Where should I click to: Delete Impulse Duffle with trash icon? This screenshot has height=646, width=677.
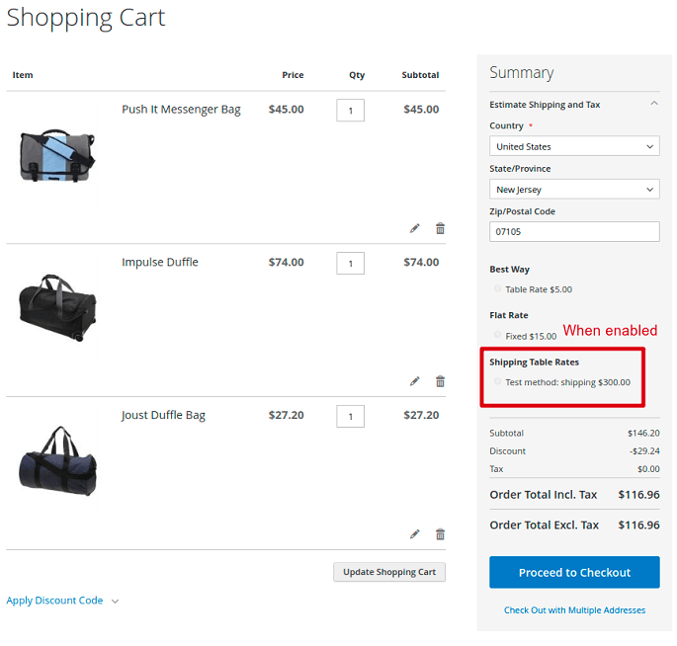[x=440, y=381]
